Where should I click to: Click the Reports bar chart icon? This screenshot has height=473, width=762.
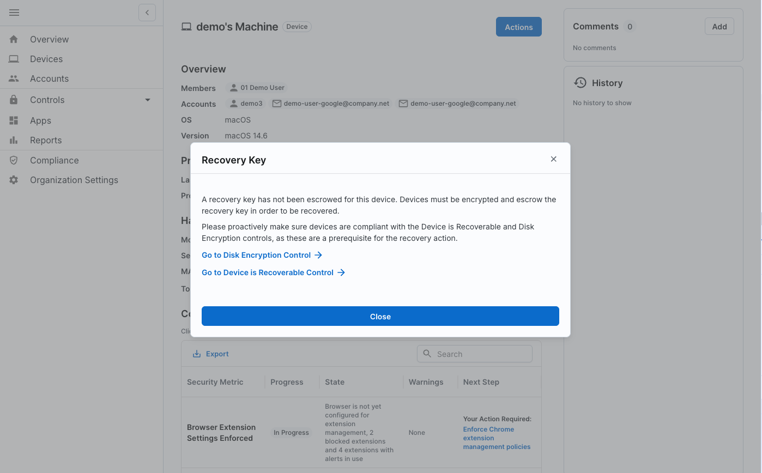tap(14, 140)
